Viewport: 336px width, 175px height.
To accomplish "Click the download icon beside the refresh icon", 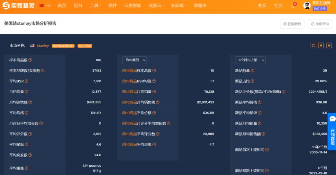I will 321,45.
